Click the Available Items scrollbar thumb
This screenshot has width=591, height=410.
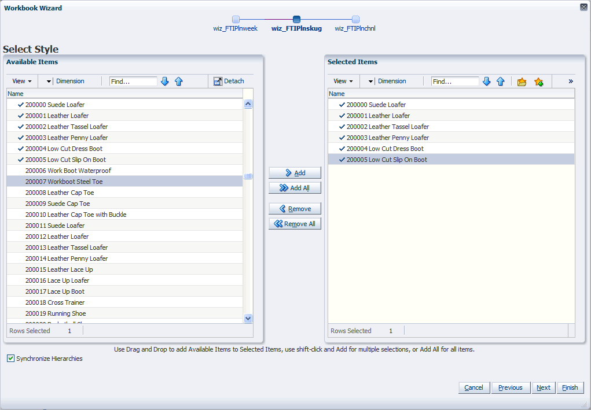pos(248,176)
